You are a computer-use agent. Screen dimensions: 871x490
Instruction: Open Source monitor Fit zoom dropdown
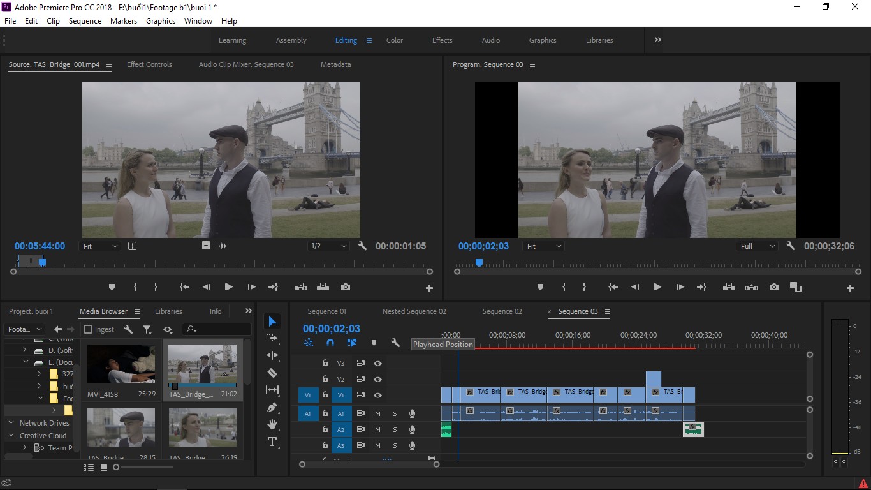tap(100, 246)
